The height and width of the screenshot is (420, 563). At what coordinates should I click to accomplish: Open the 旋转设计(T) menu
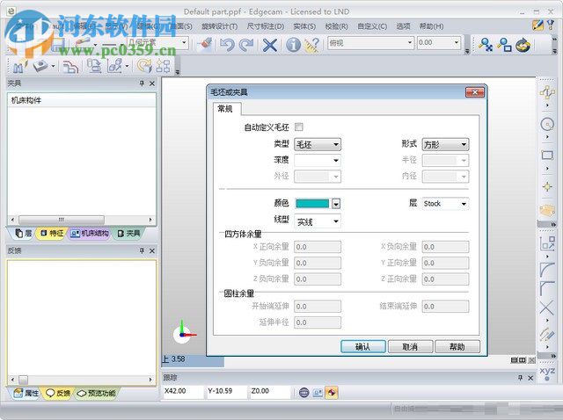(219, 26)
